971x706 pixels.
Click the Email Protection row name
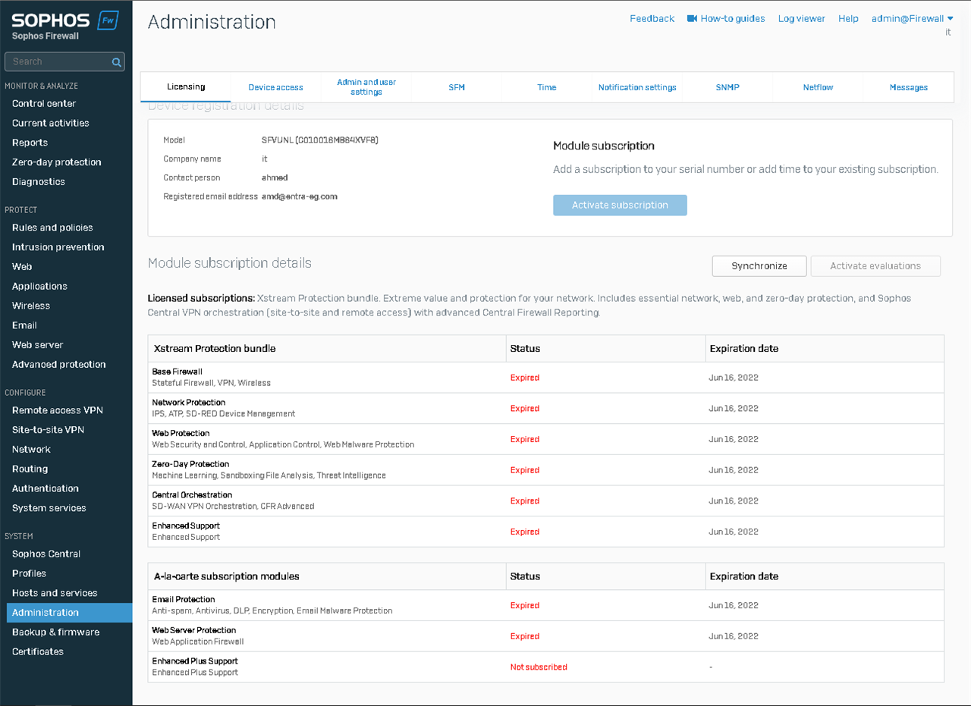184,600
